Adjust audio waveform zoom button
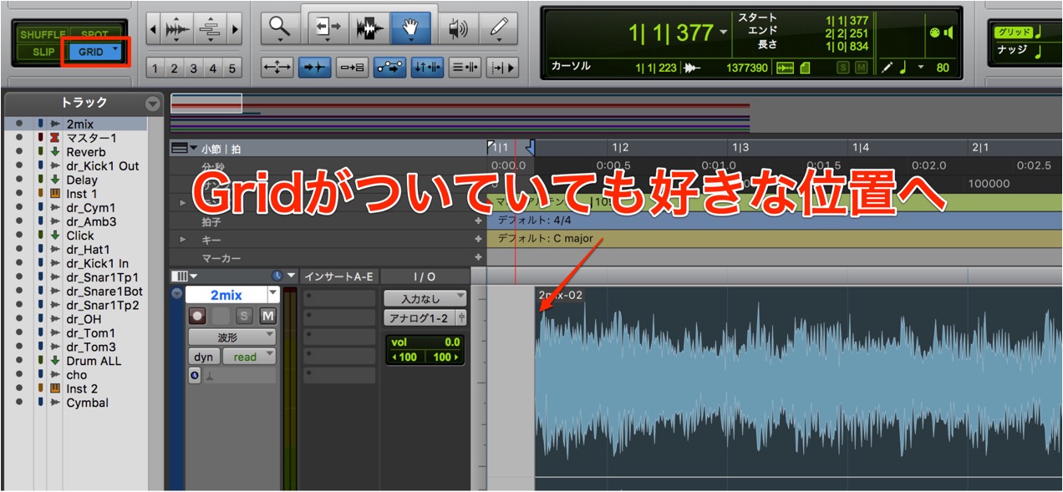 click(177, 30)
